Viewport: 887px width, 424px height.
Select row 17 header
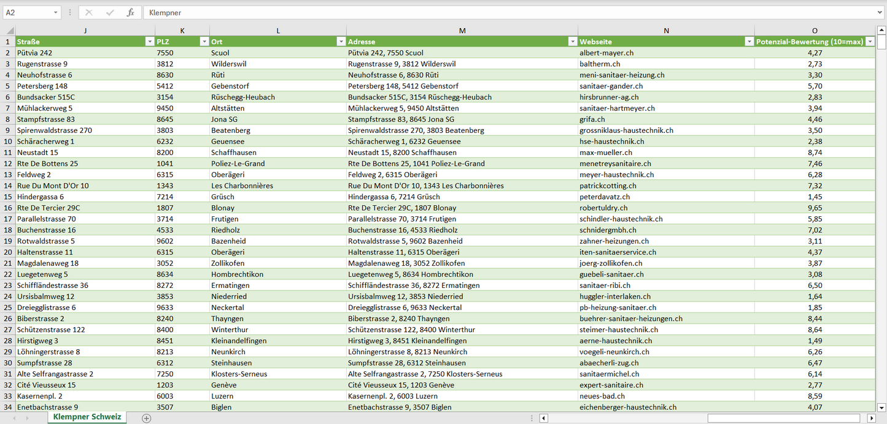tap(8, 219)
